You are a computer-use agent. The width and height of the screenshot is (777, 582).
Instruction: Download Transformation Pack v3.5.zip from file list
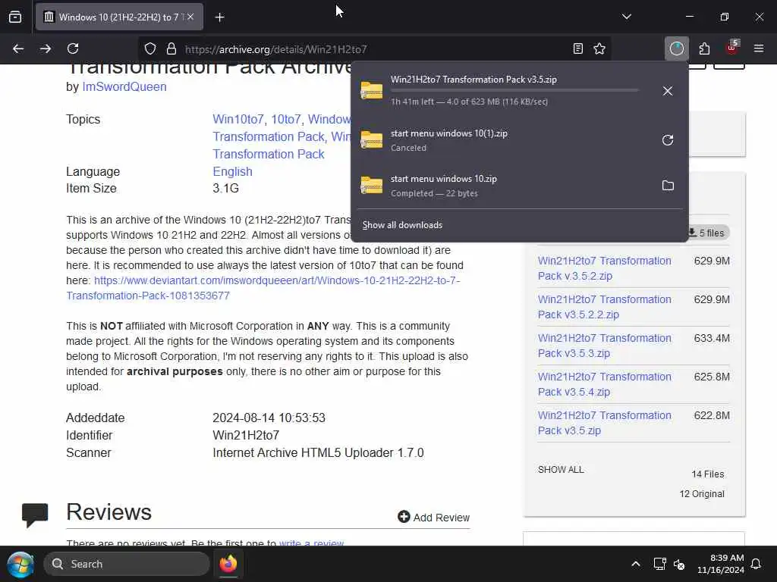(605, 423)
